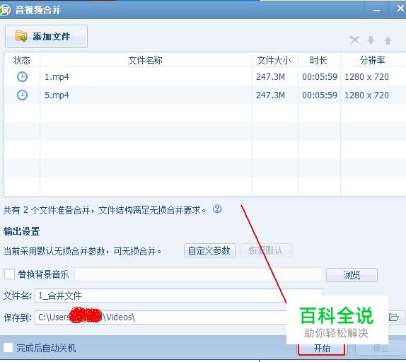
Task: Click the 浏览 browse button
Action: coord(352,275)
